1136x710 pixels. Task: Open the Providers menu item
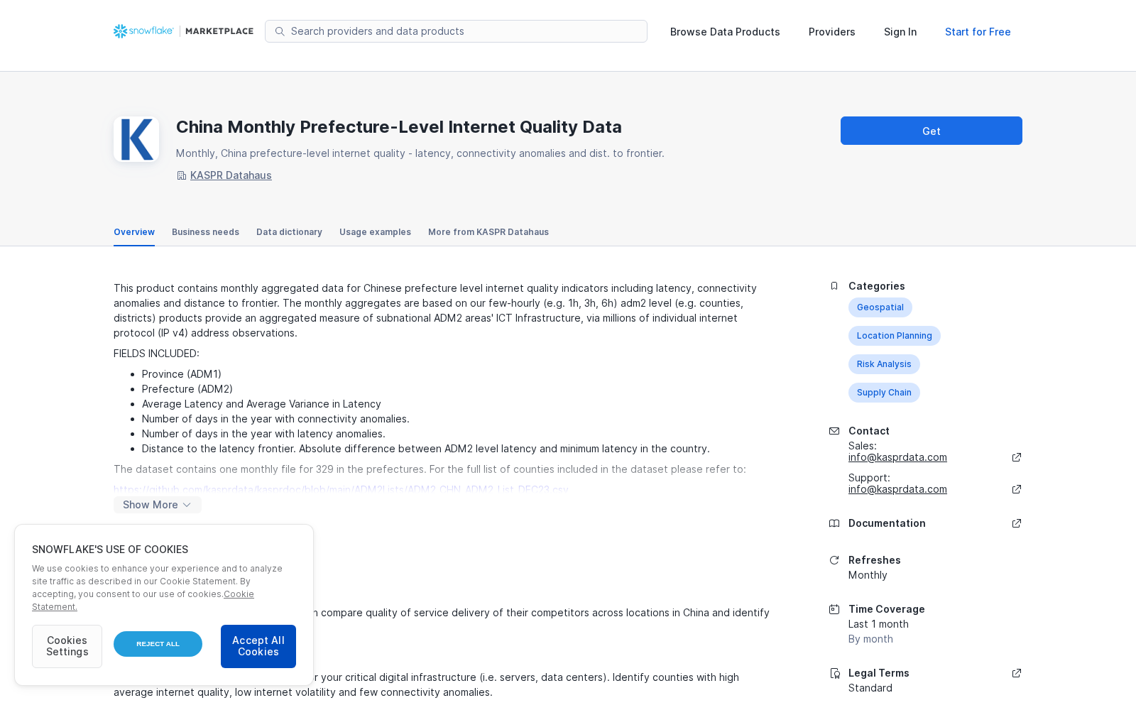pyautogui.click(x=832, y=32)
